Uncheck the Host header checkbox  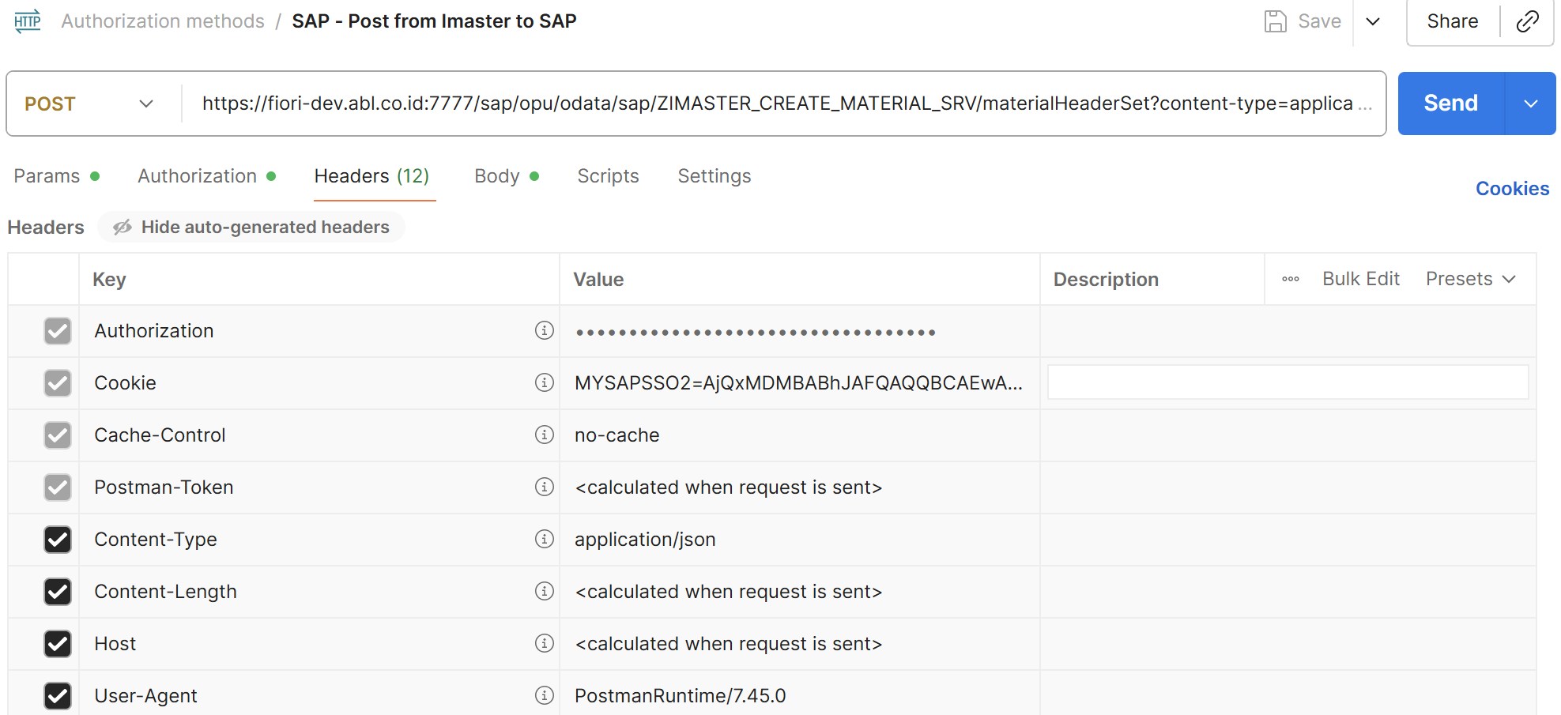coord(58,644)
